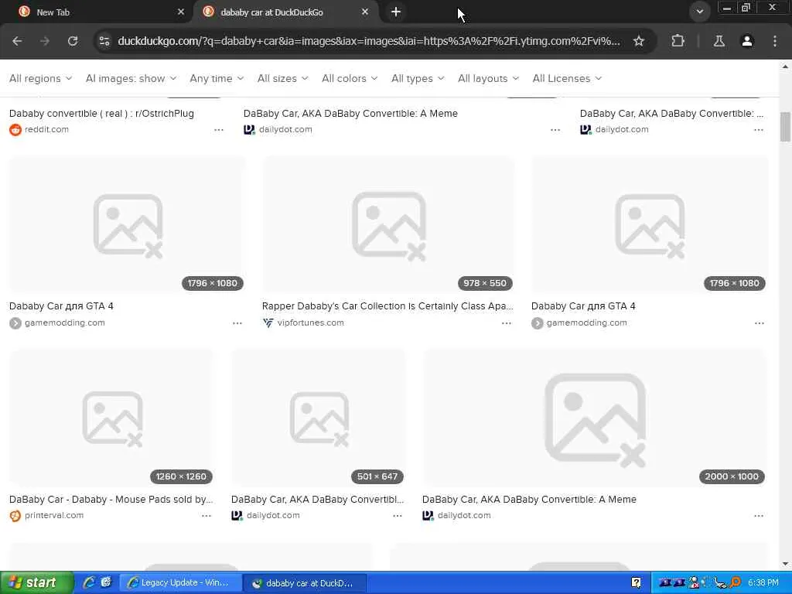
Task: Open Dababy convertible r/OstrichPlug result title
Action: (x=101, y=114)
